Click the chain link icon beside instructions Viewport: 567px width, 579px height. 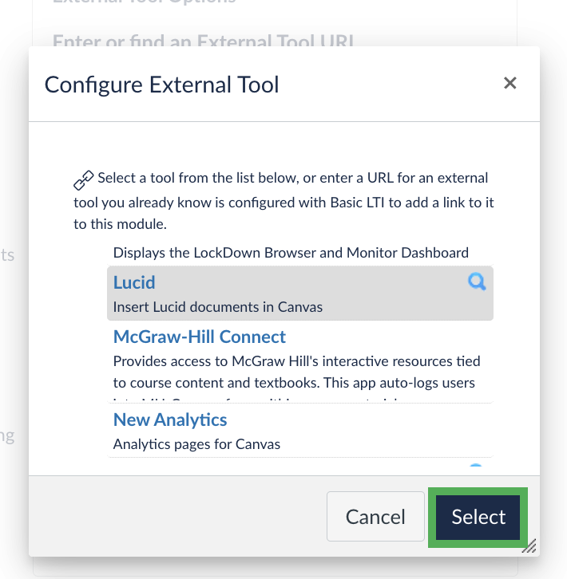(83, 179)
